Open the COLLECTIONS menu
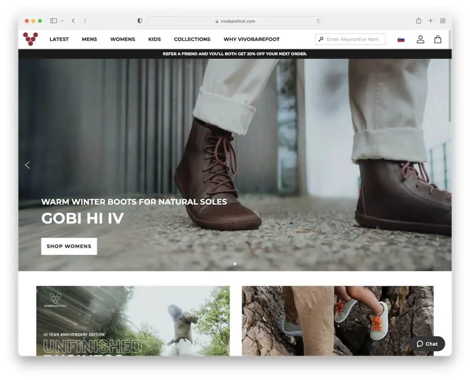 coord(192,39)
